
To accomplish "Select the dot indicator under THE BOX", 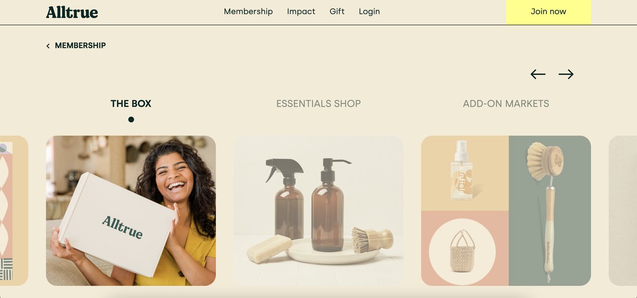I will click(x=131, y=119).
